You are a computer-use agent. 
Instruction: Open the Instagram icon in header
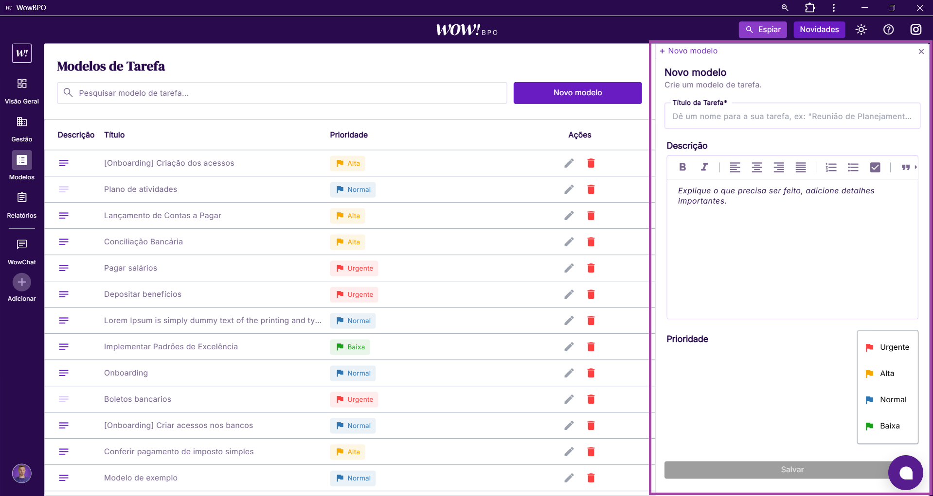pos(915,30)
